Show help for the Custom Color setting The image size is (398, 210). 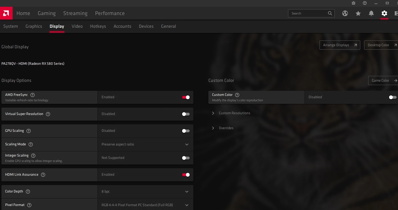237,95
